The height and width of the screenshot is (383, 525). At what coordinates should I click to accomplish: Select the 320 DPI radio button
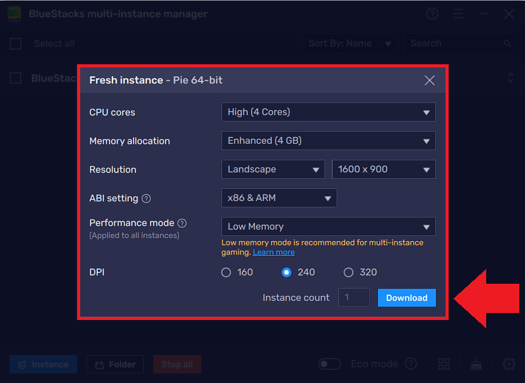[x=348, y=272]
